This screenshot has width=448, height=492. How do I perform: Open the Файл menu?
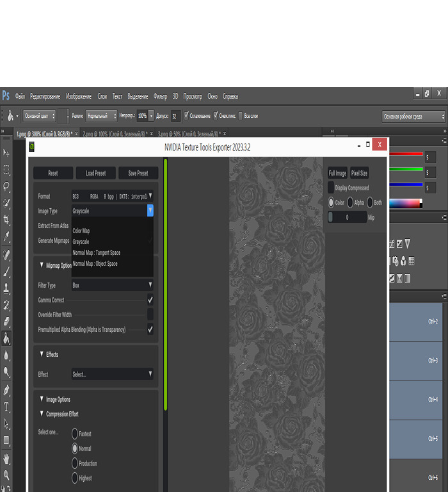(x=20, y=96)
